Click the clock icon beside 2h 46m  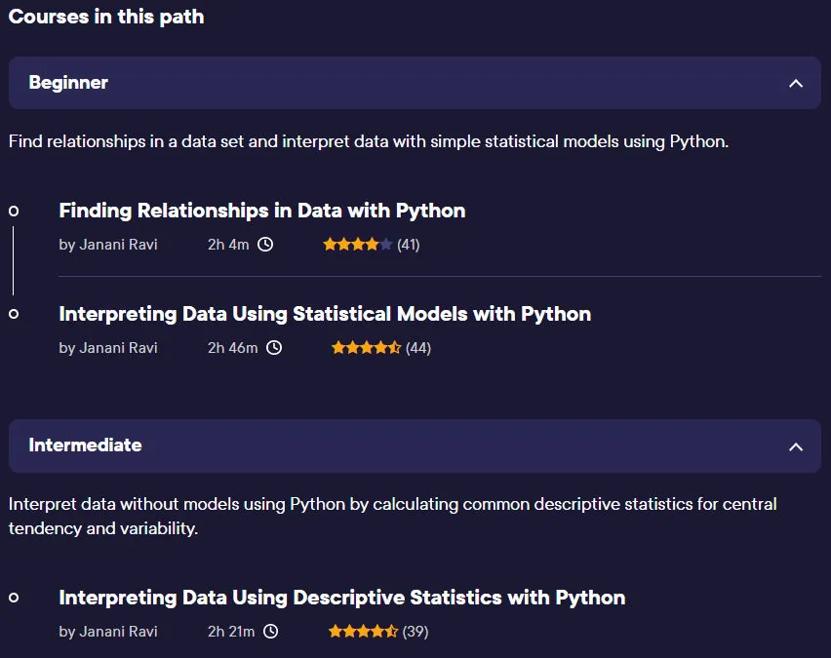(274, 348)
